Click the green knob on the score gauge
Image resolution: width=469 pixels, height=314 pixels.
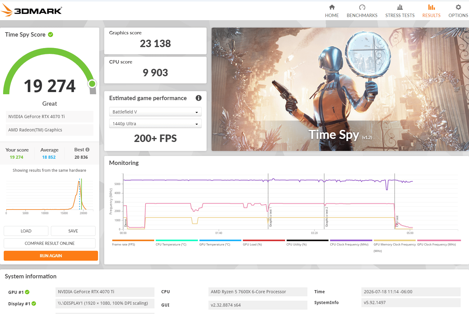(x=92, y=84)
